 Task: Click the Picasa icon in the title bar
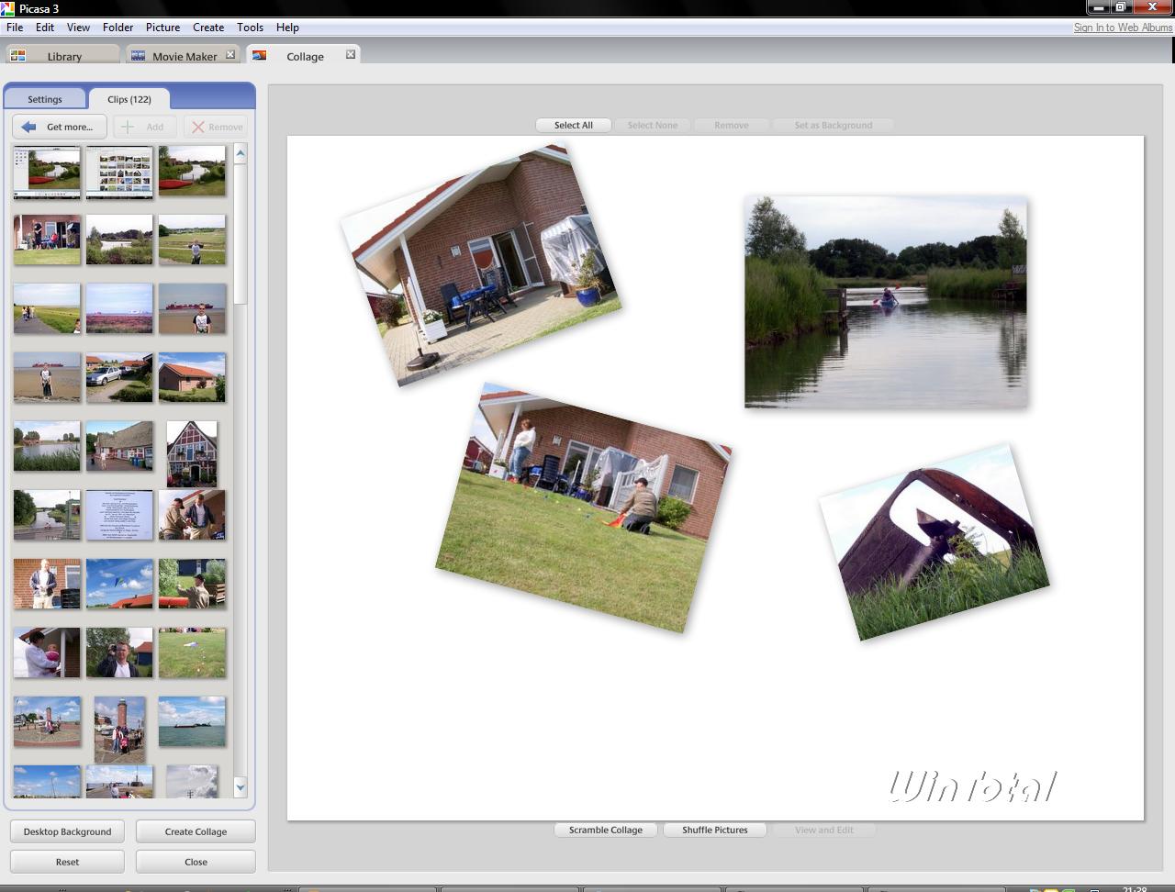click(7, 8)
